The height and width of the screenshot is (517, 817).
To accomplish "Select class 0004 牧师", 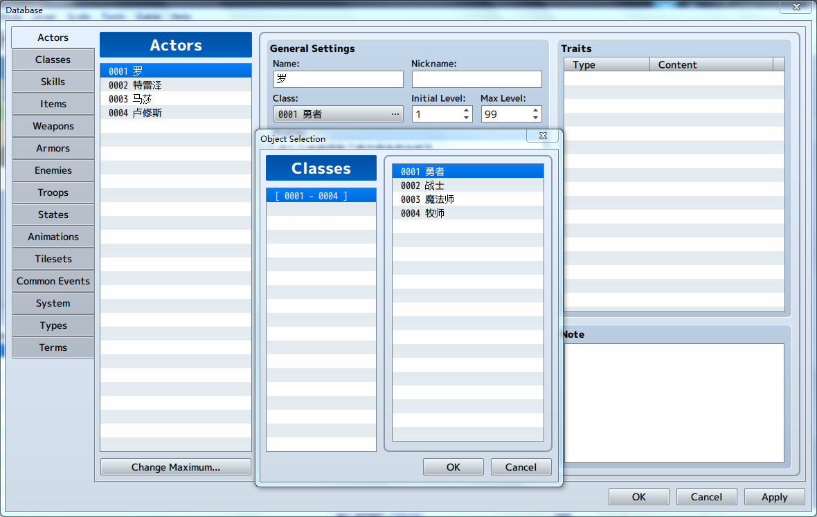I will [468, 213].
